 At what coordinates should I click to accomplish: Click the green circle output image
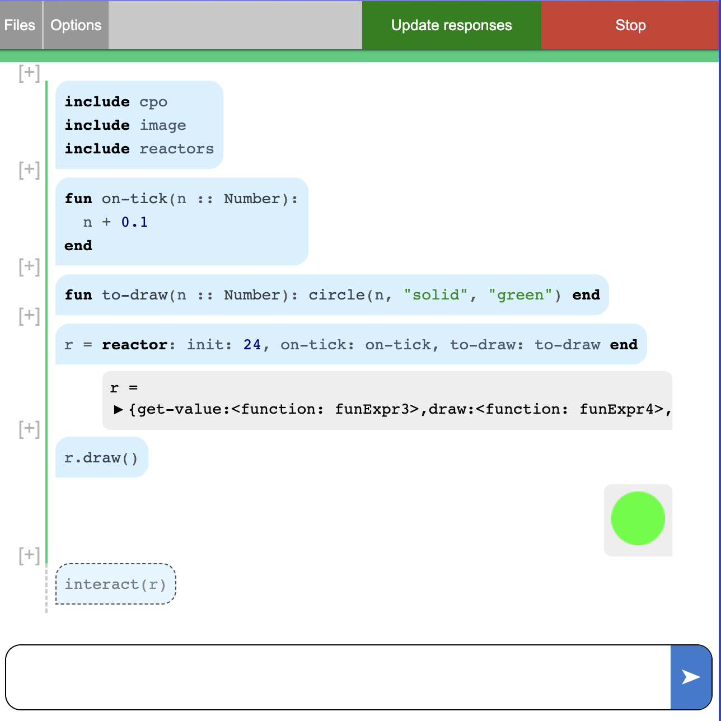pyautogui.click(x=638, y=518)
